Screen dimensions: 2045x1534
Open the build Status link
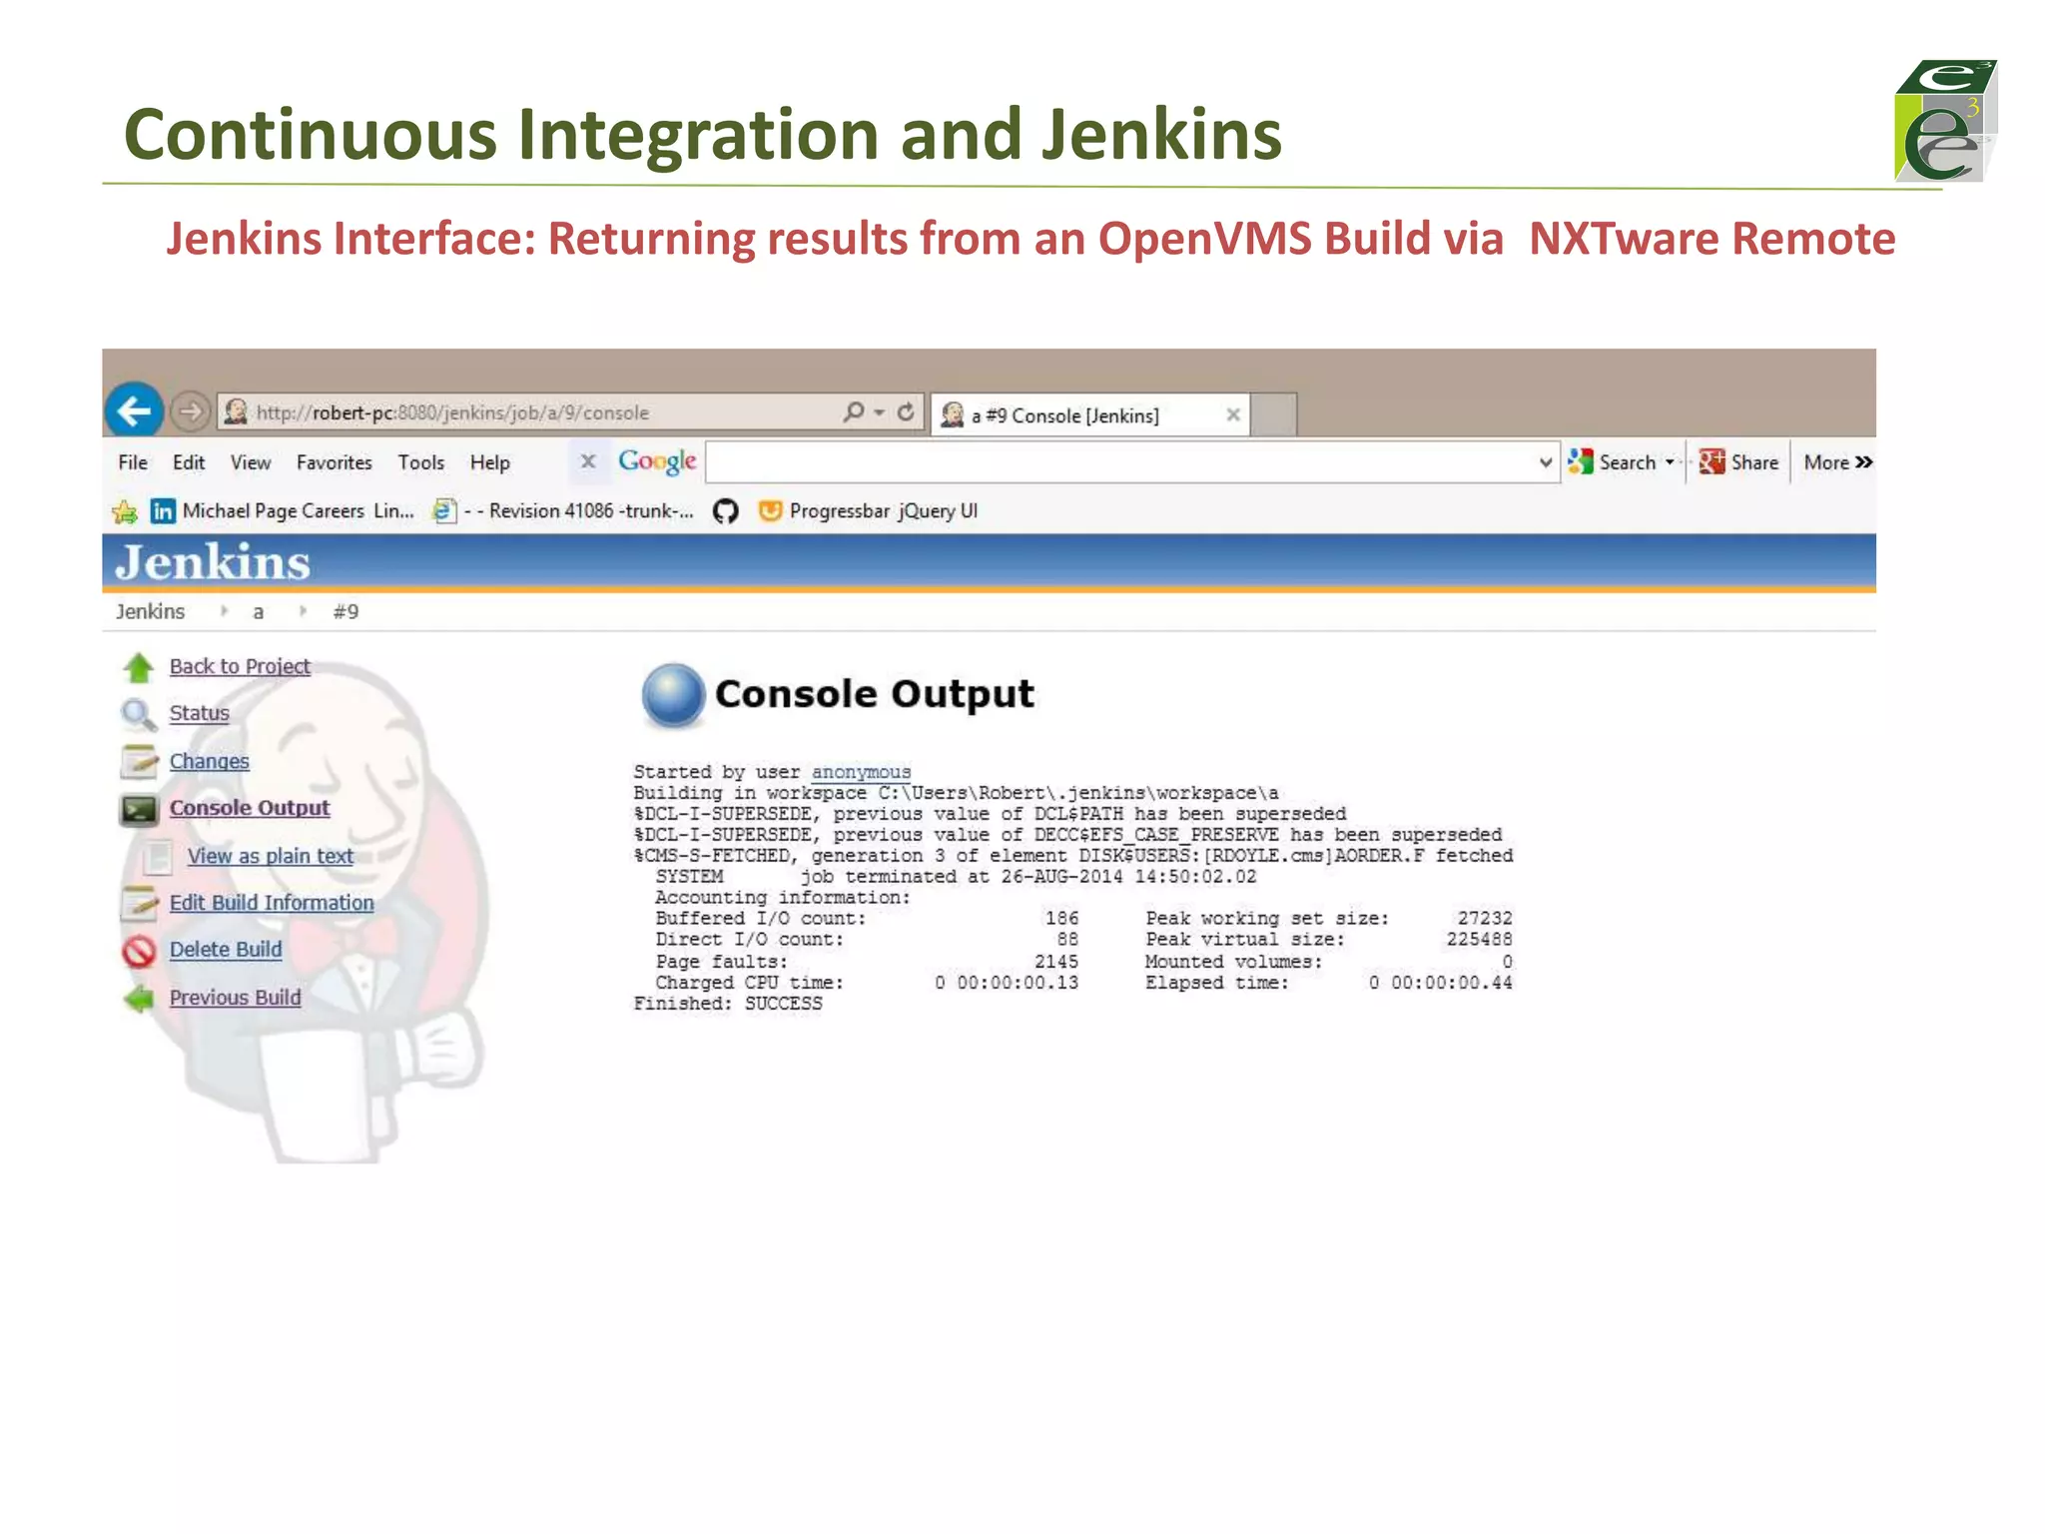[199, 713]
